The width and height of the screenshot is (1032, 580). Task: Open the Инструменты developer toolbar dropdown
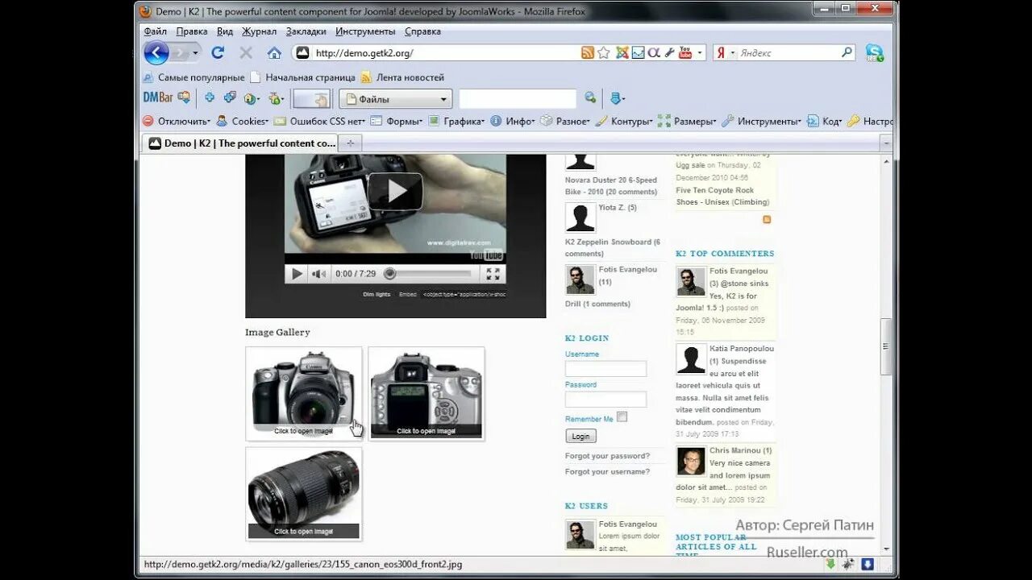[761, 121]
